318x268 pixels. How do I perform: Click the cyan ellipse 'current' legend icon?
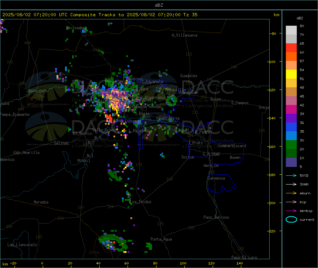291,219
